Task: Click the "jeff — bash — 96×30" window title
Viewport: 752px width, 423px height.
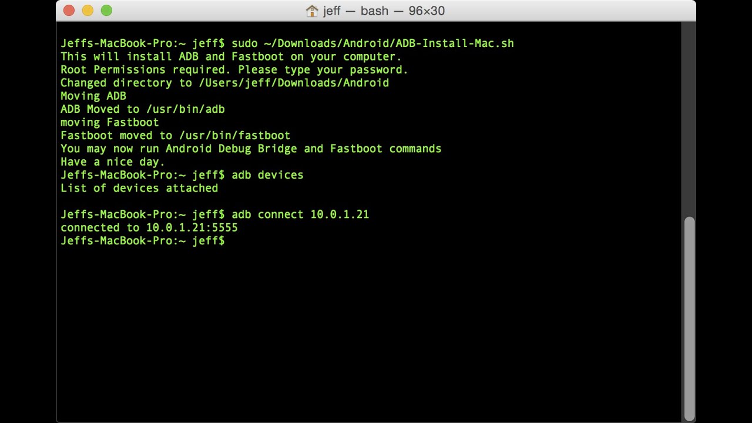Action: click(x=384, y=11)
